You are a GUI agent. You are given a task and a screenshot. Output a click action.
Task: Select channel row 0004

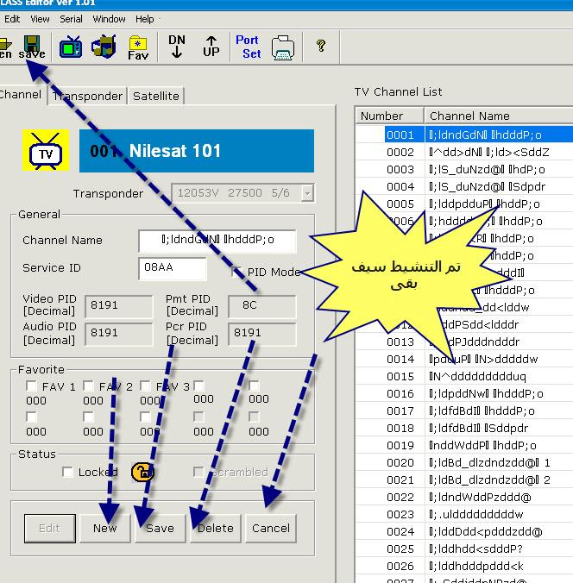coord(464,186)
